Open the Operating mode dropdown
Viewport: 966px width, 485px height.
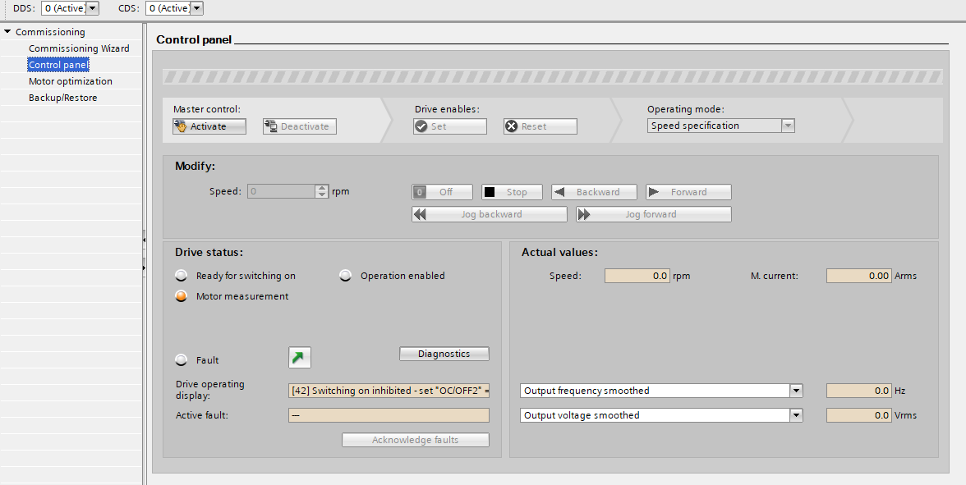point(788,126)
